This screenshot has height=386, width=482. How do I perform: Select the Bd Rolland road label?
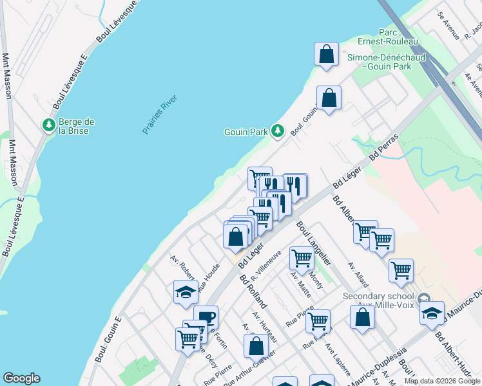pos(253,291)
